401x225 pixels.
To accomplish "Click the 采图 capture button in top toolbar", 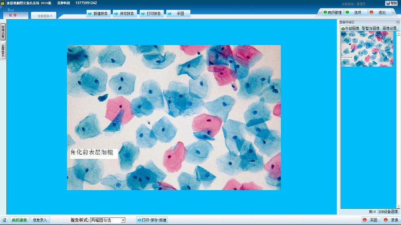I will (x=178, y=13).
